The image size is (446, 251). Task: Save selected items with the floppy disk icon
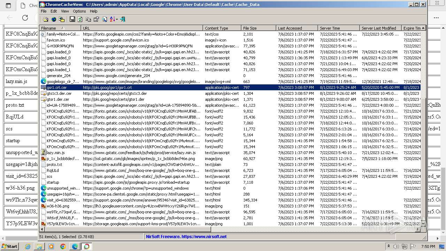pos(72,19)
